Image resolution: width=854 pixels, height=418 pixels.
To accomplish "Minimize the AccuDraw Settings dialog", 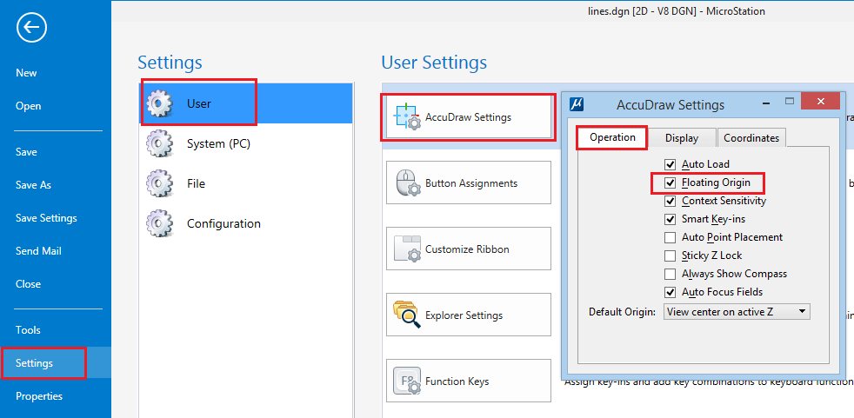I will coord(766,102).
